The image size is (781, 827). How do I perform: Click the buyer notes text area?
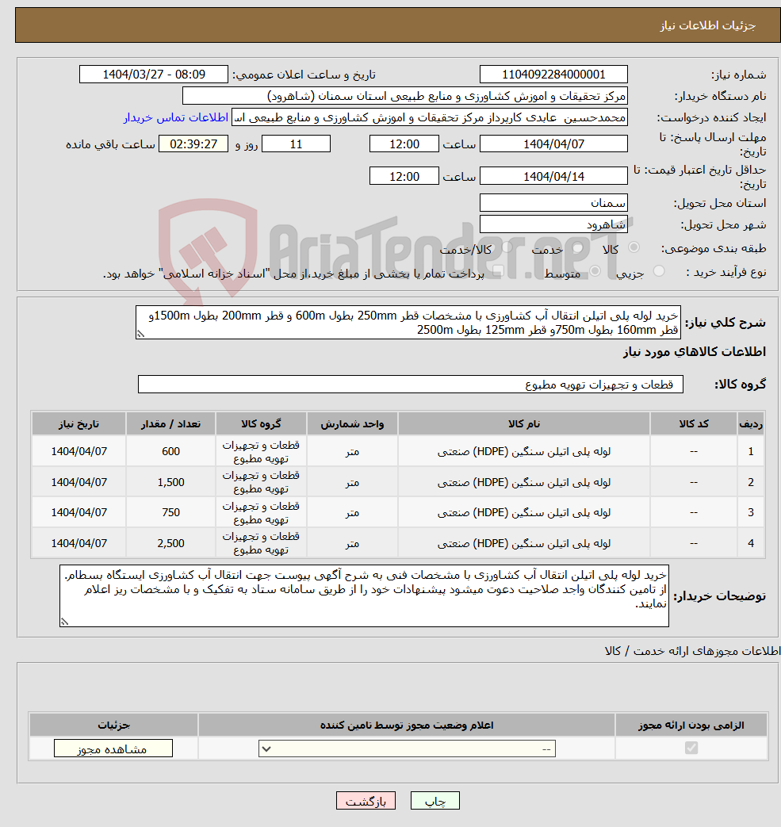[x=364, y=596]
